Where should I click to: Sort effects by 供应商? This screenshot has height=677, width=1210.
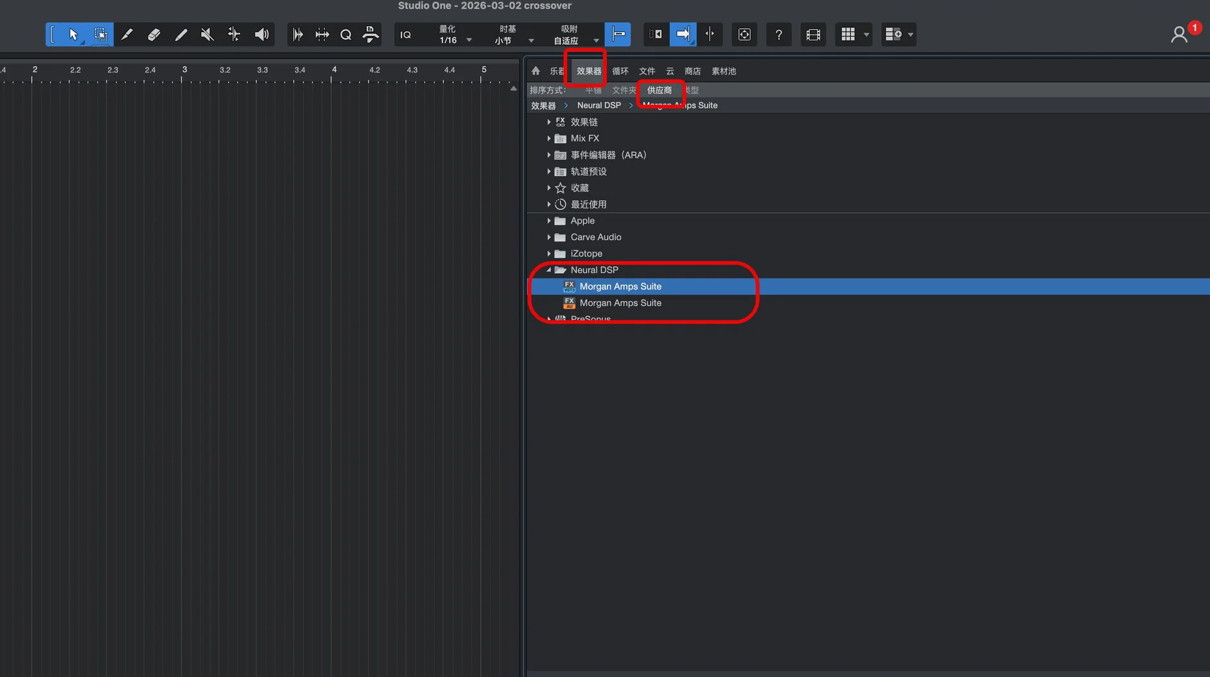point(659,90)
